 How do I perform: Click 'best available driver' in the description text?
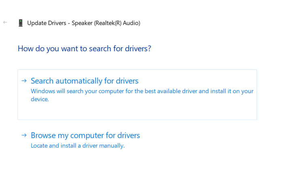point(169,91)
